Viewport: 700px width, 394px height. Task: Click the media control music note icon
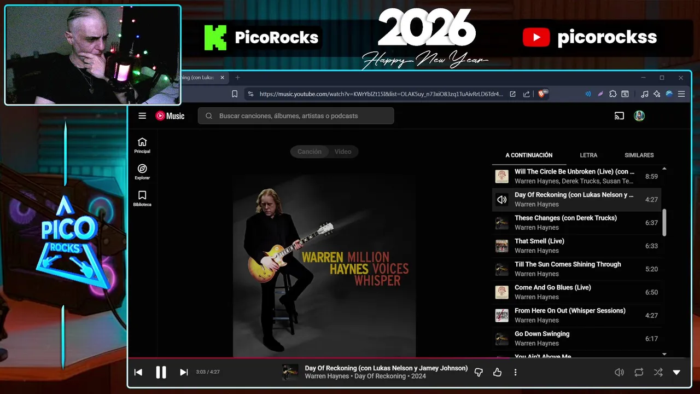644,94
